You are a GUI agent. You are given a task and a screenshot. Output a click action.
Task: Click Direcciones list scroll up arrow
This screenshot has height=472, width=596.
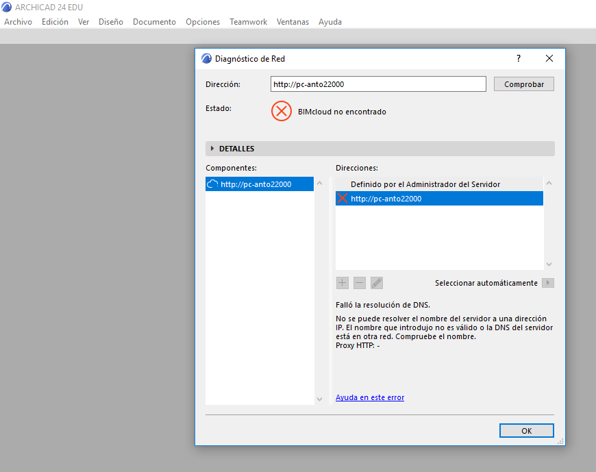tap(549, 183)
